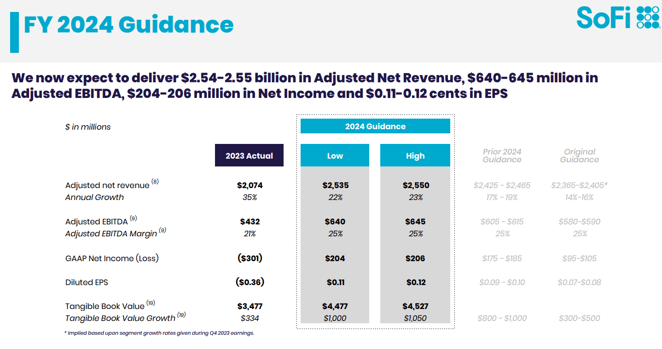The image size is (662, 349).
Task: Click the GAAP Net Income (Loss) row label
Action: pyautogui.click(x=111, y=258)
